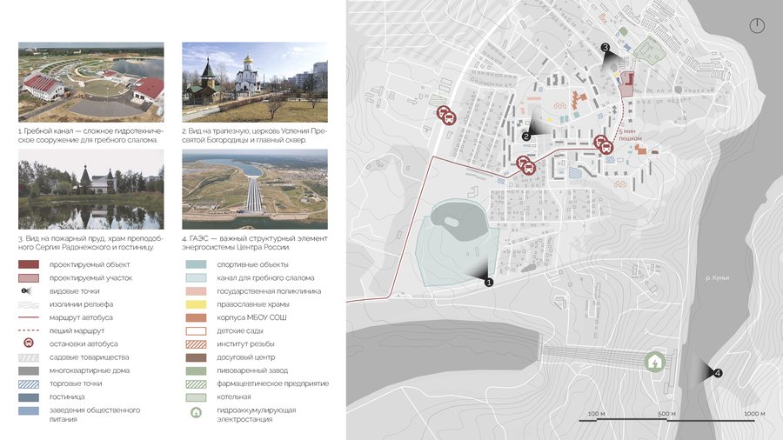Click the 'пеший маршрут' legend label
This screenshot has height=440, width=783.
tap(77, 330)
